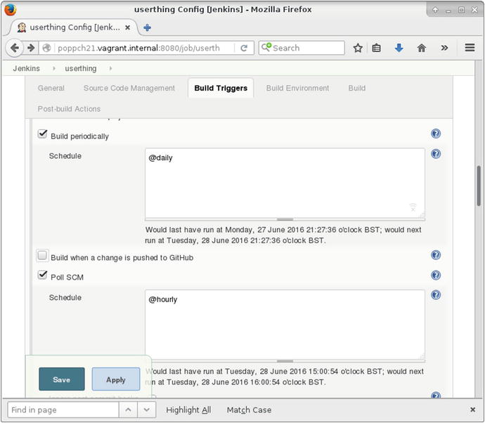Go to the Firefox home page icon
Image resolution: width=485 pixels, height=423 pixels.
click(422, 48)
